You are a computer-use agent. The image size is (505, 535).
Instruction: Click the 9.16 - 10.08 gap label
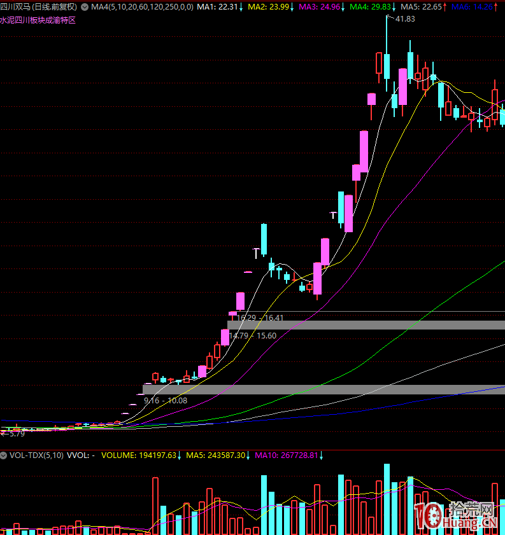click(x=166, y=400)
